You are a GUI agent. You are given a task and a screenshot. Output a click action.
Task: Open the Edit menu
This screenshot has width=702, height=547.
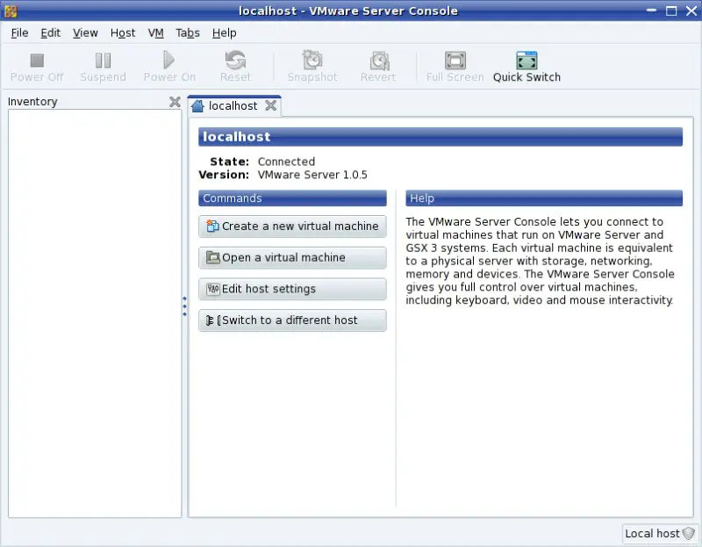[51, 33]
